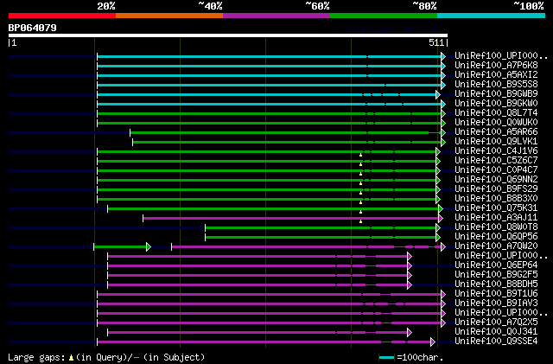
Task: Select the purple alignment bar for UniRef100_A3AJ11
Action: click(293, 219)
